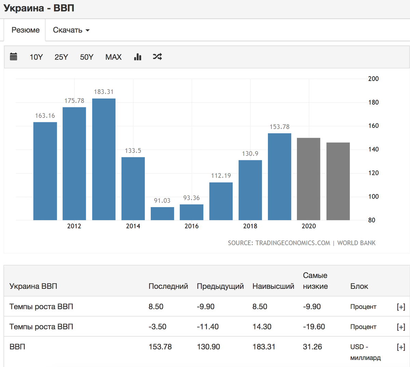
Task: Select the 25Y time range
Action: pos(61,57)
